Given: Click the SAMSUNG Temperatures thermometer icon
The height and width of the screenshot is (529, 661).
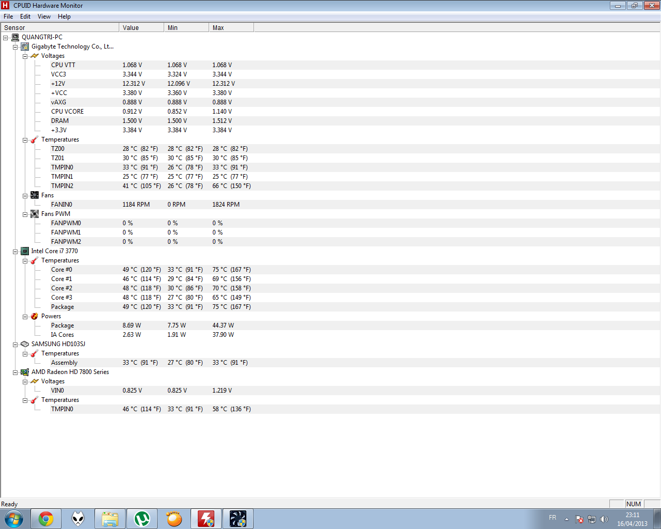Looking at the screenshot, I should click(x=35, y=353).
